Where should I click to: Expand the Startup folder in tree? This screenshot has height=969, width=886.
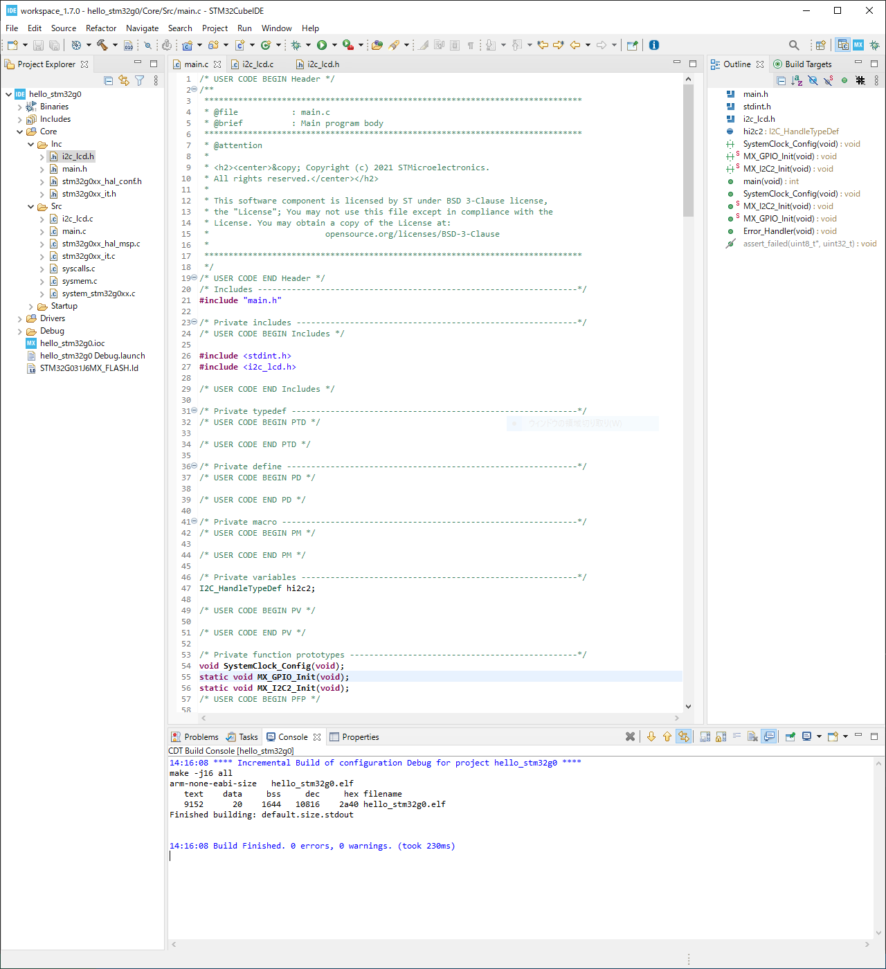(x=30, y=306)
